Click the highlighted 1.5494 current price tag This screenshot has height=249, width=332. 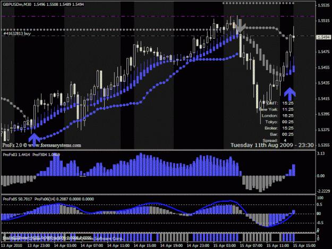[x=324, y=37]
